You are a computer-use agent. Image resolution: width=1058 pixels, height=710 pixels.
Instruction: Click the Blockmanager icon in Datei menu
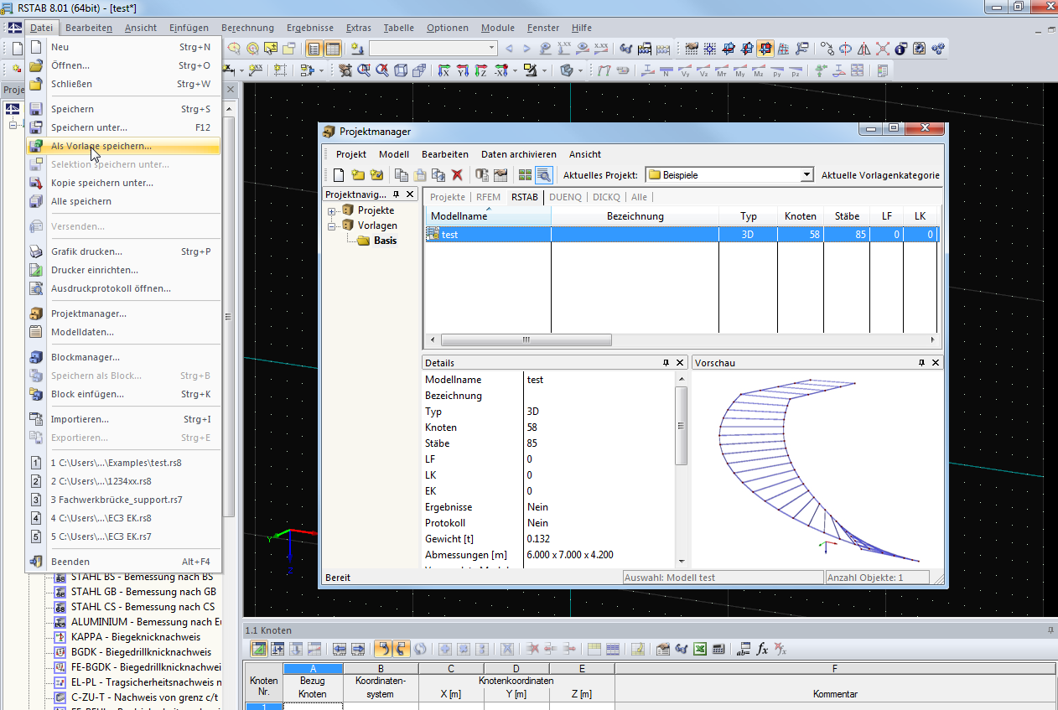click(36, 357)
